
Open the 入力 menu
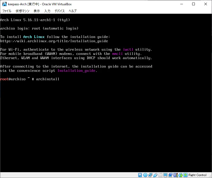coord(47,11)
